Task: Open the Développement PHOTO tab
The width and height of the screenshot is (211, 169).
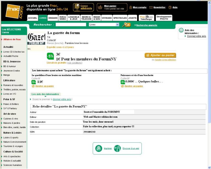Action: (164, 18)
